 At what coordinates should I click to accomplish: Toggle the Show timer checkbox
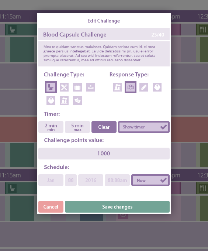[144, 127]
